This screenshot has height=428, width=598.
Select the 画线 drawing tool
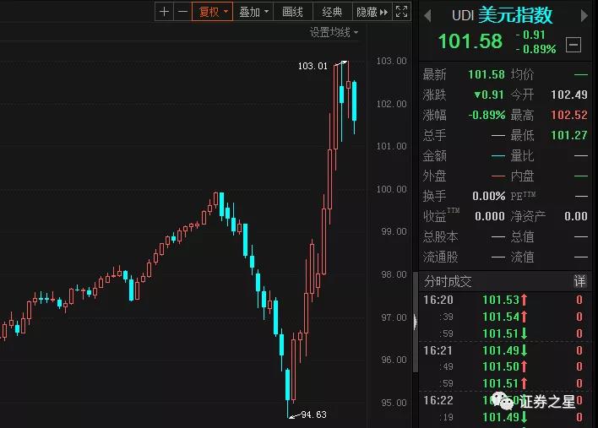pyautogui.click(x=292, y=12)
